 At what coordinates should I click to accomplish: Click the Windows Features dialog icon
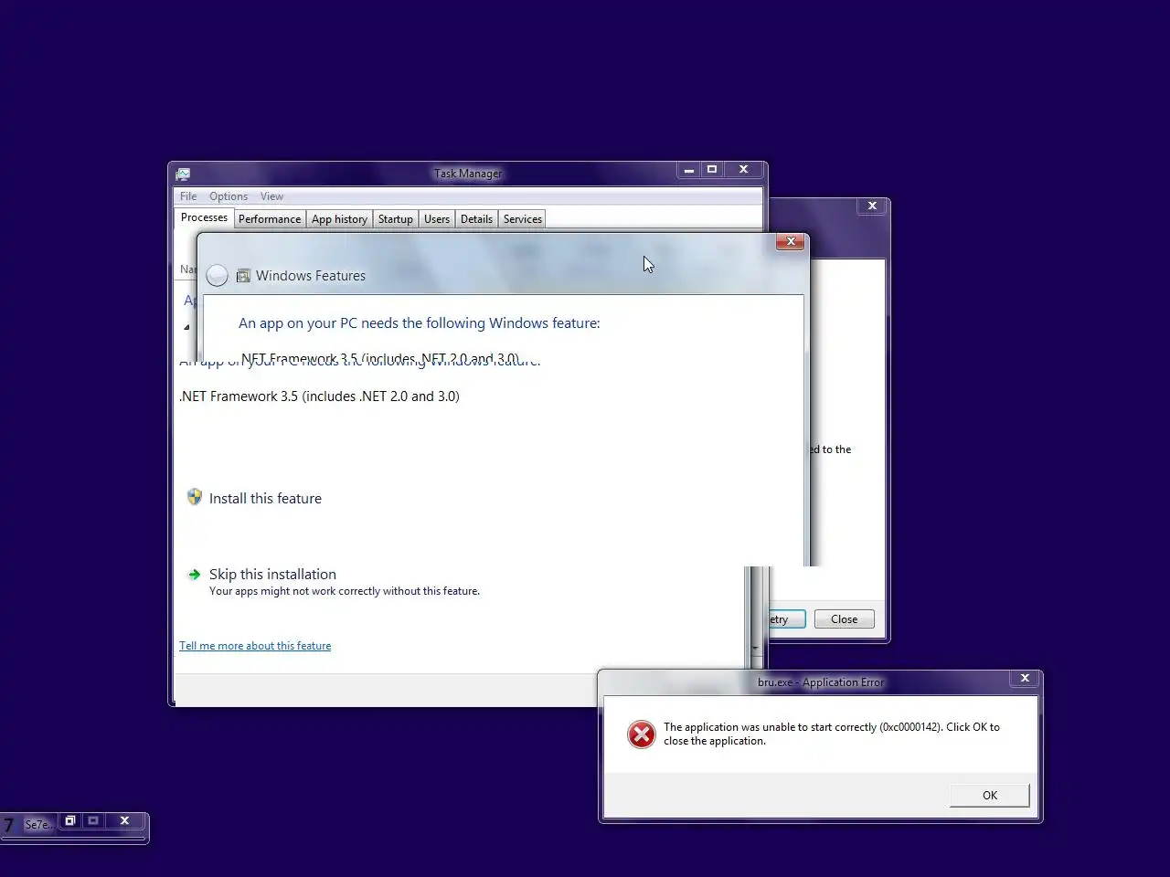pos(243,276)
